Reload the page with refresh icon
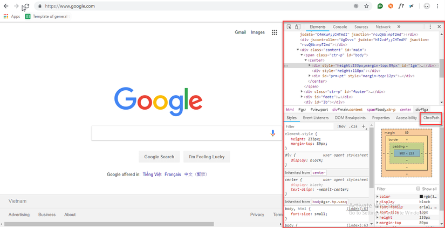Screen dimensions: 445x228 [26, 6]
